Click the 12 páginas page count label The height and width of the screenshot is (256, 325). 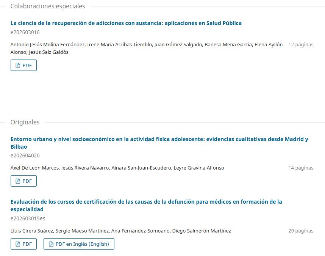coord(301,45)
